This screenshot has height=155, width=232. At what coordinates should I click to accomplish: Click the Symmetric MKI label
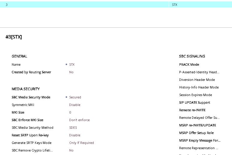[x=23, y=105]
